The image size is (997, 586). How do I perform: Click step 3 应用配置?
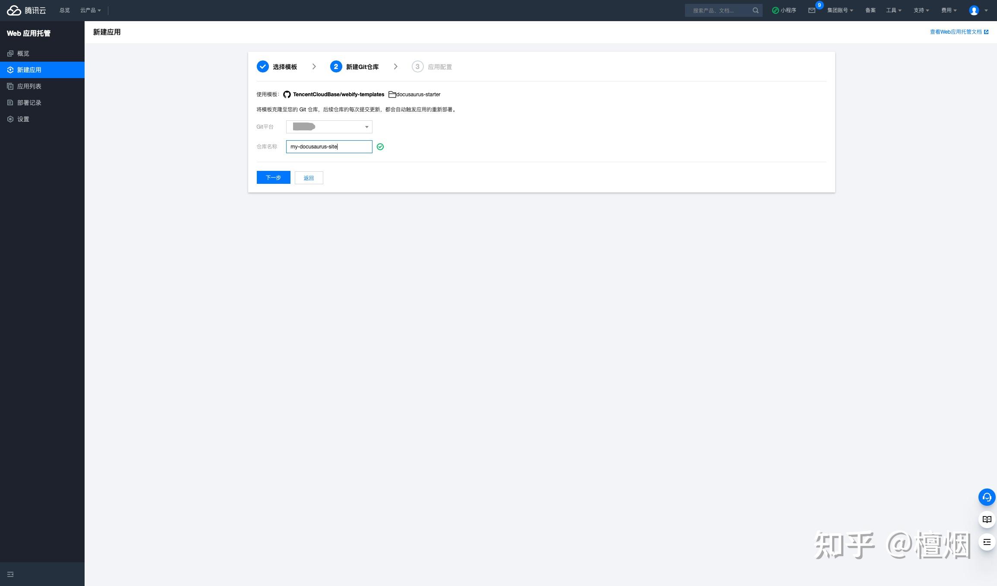pos(432,66)
